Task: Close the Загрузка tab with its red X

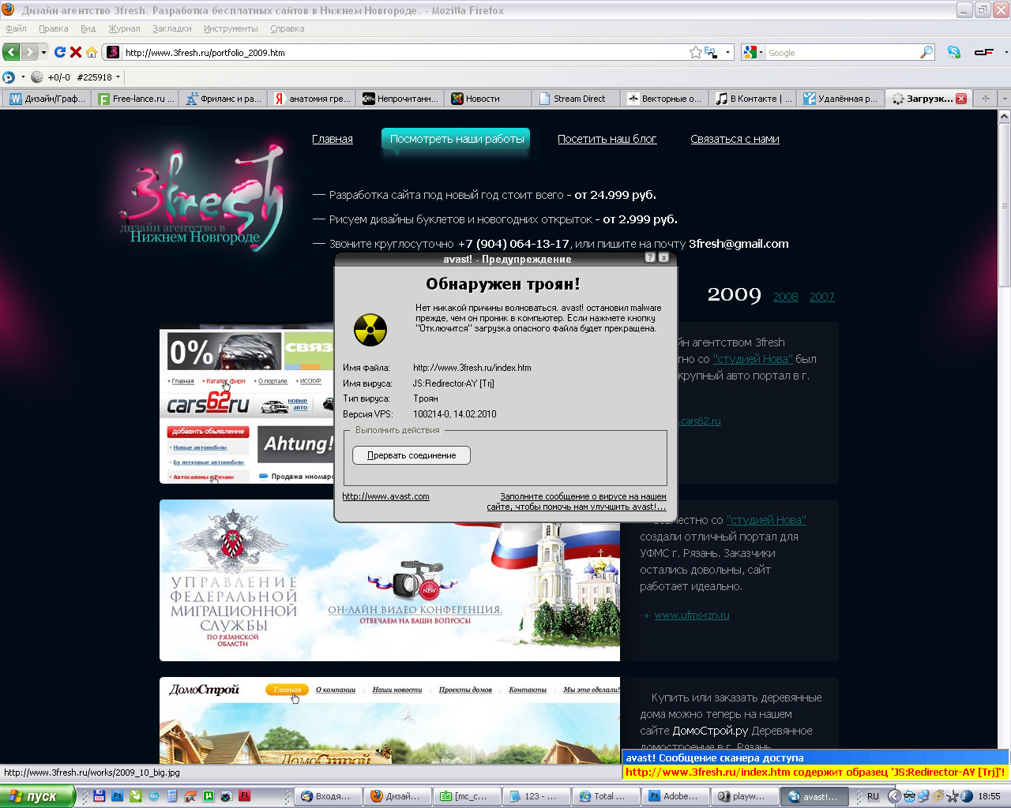Action: point(961,99)
